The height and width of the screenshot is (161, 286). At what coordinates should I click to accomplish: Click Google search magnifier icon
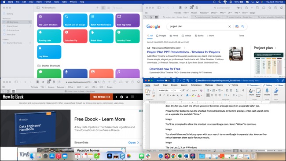(x=243, y=26)
